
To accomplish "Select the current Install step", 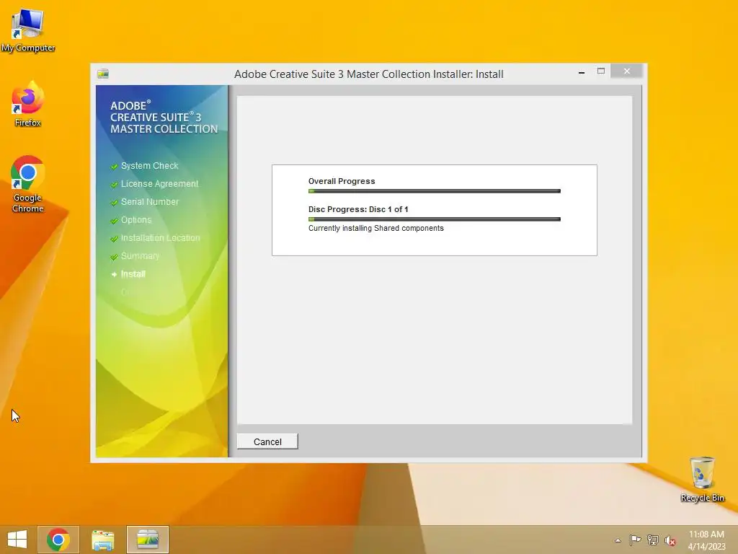I will click(x=133, y=273).
